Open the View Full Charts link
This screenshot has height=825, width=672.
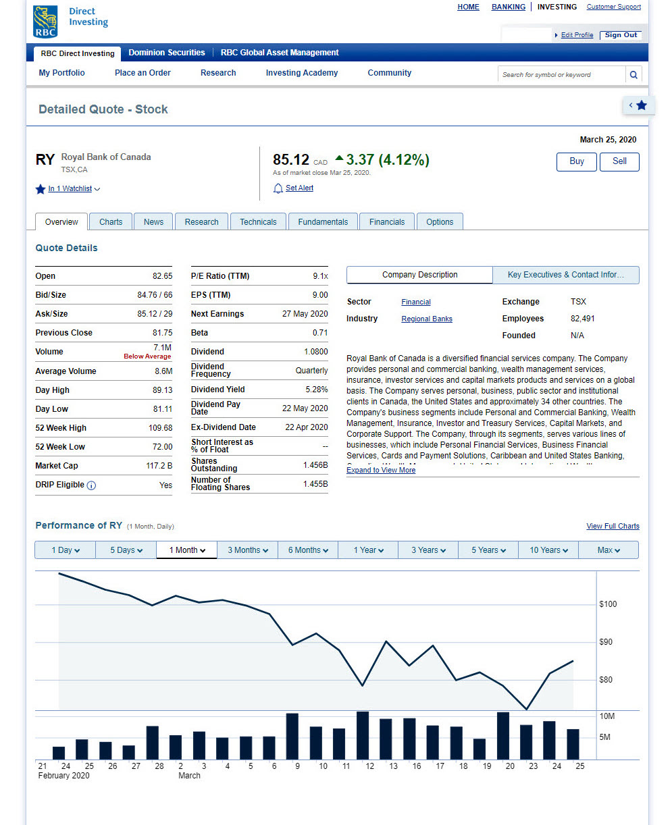[613, 527]
